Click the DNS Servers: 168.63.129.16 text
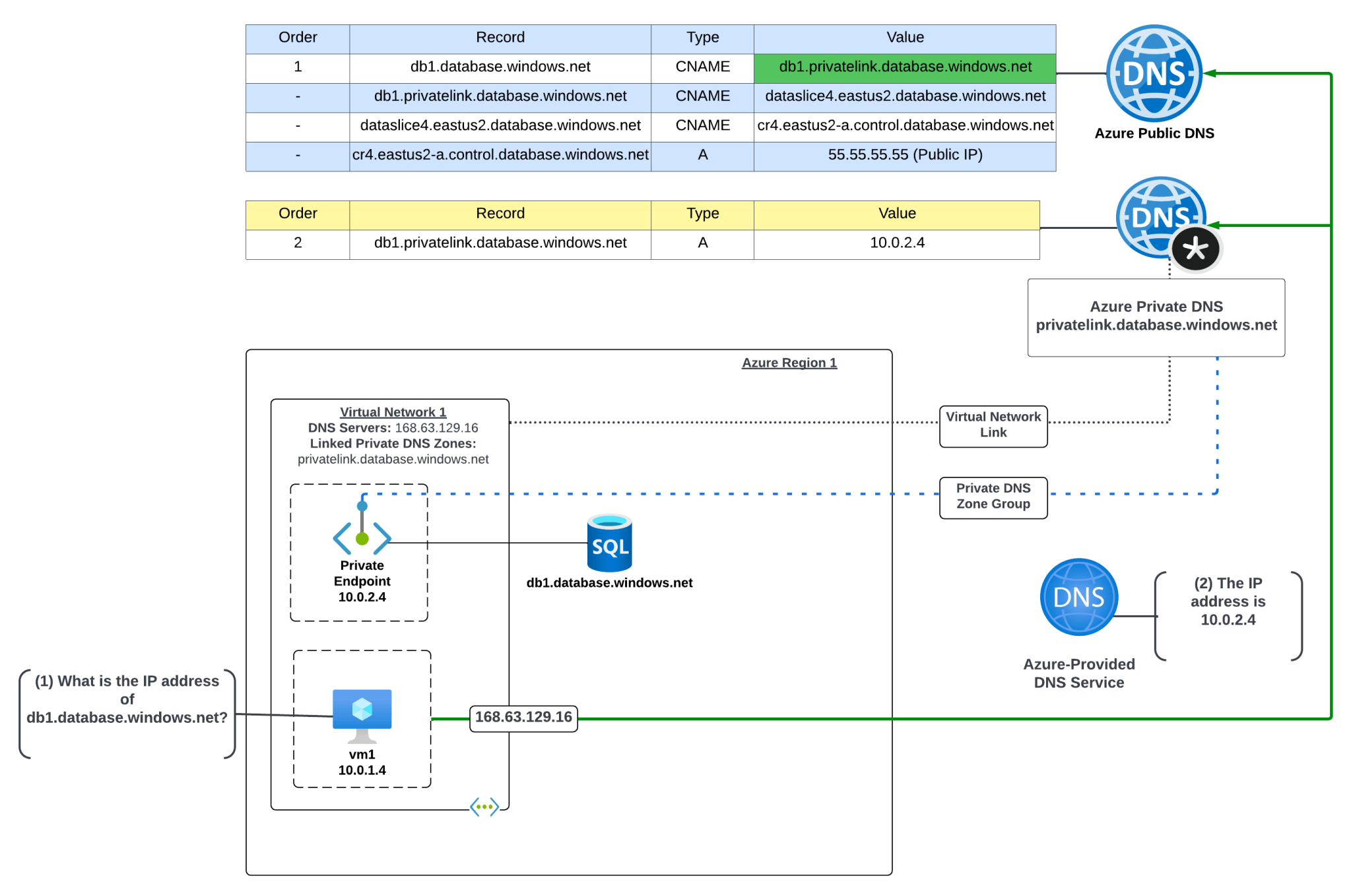The image size is (1351, 895). [393, 428]
